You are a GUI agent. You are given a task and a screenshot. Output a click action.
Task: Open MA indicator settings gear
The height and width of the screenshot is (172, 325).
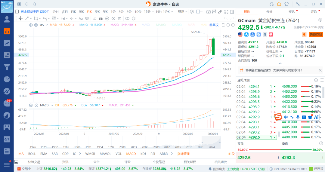coord(31,25)
